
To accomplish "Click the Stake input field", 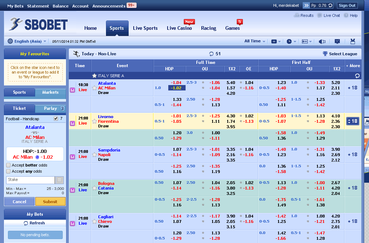I will coord(31,180).
